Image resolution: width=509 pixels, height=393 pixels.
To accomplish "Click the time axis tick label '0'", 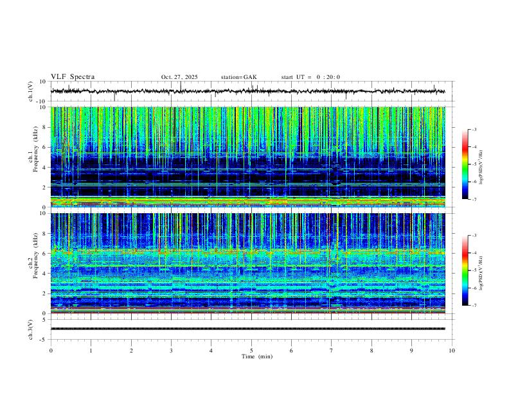I will click(51, 351).
